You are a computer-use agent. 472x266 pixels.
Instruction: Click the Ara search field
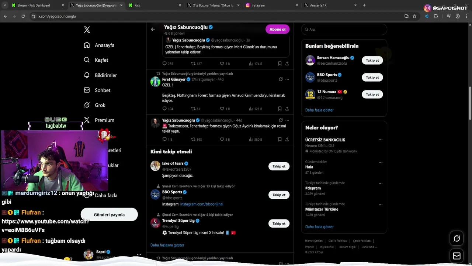tap(344, 29)
